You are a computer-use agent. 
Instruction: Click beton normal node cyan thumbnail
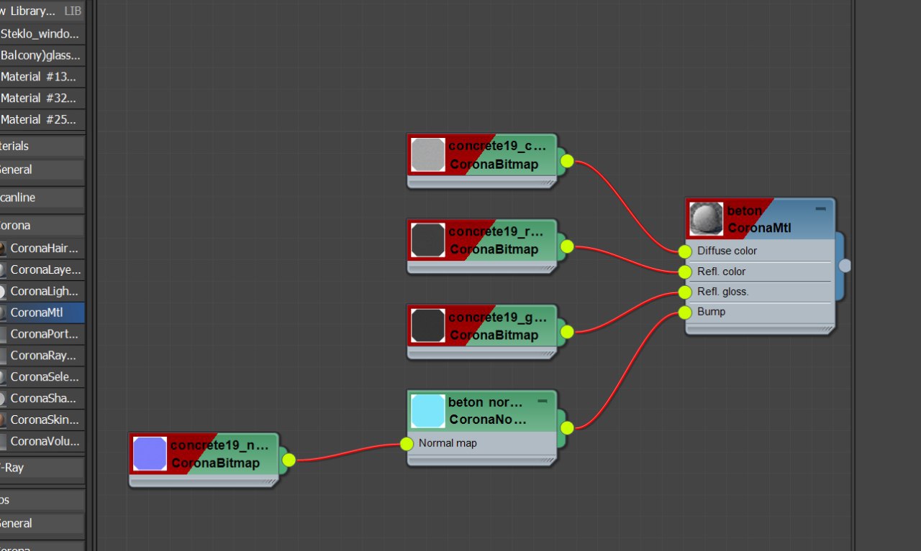(428, 411)
